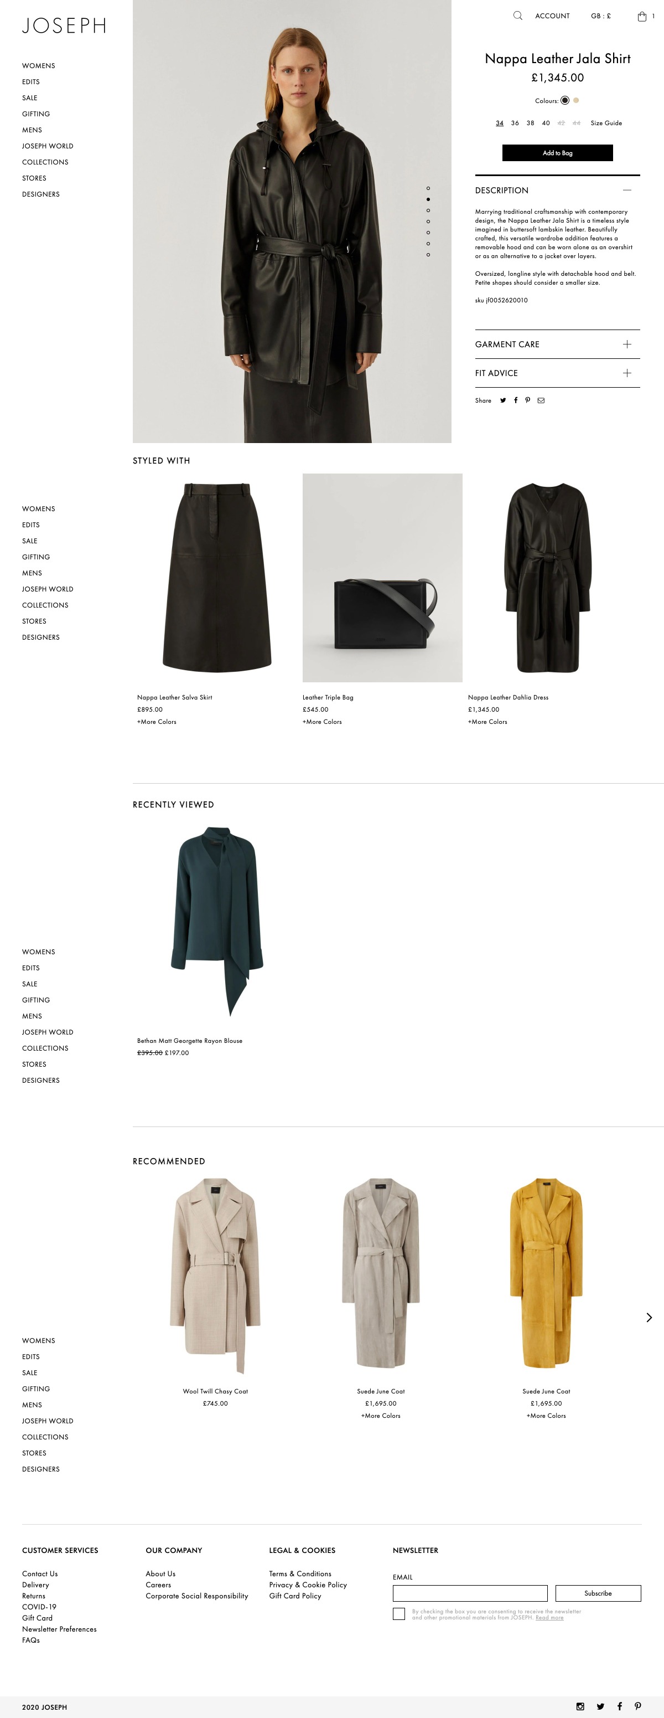Click the Add to Bag button
This screenshot has width=664, height=1718.
pyautogui.click(x=557, y=153)
